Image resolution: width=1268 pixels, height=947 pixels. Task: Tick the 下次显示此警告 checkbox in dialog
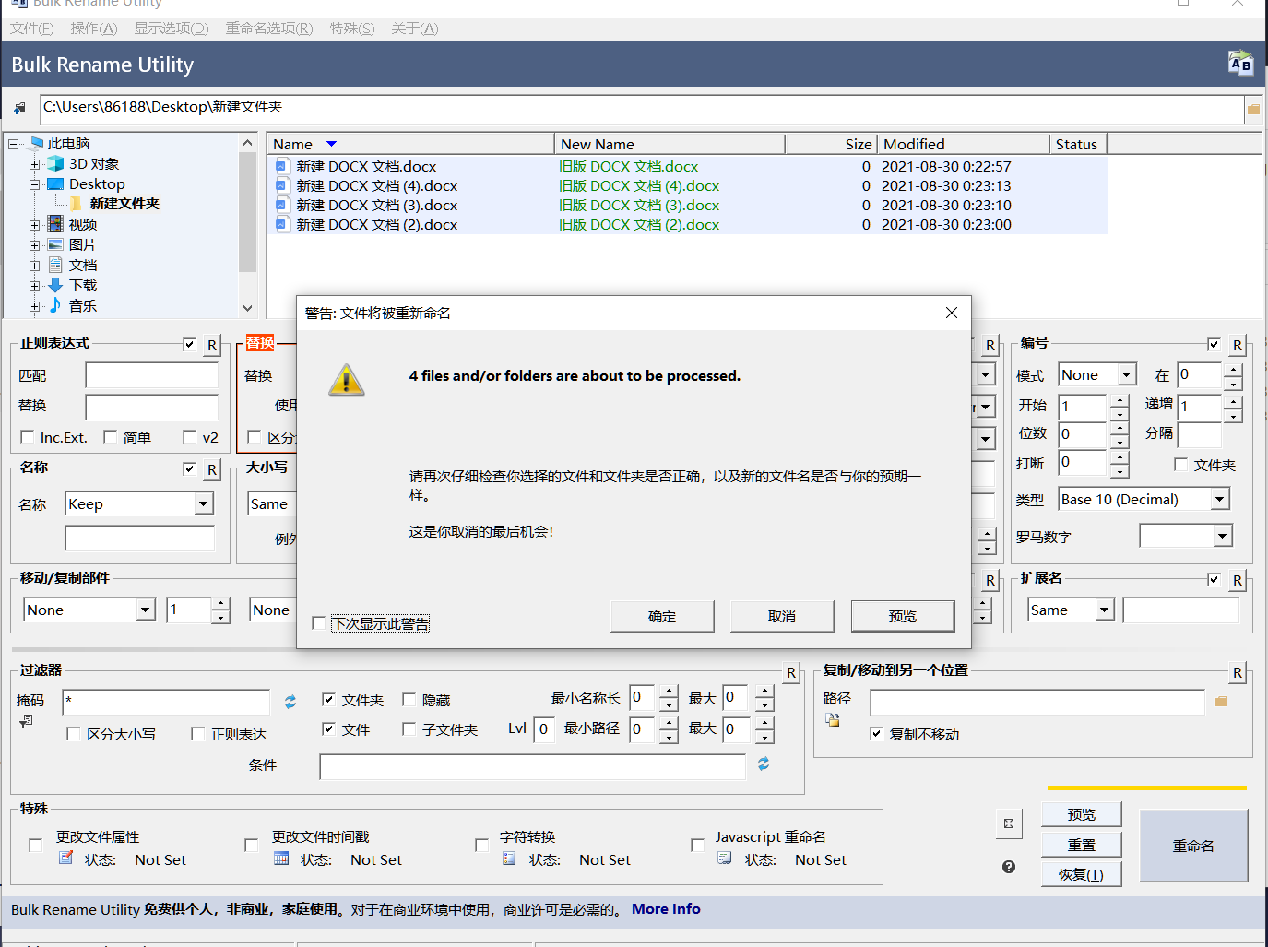pos(319,623)
